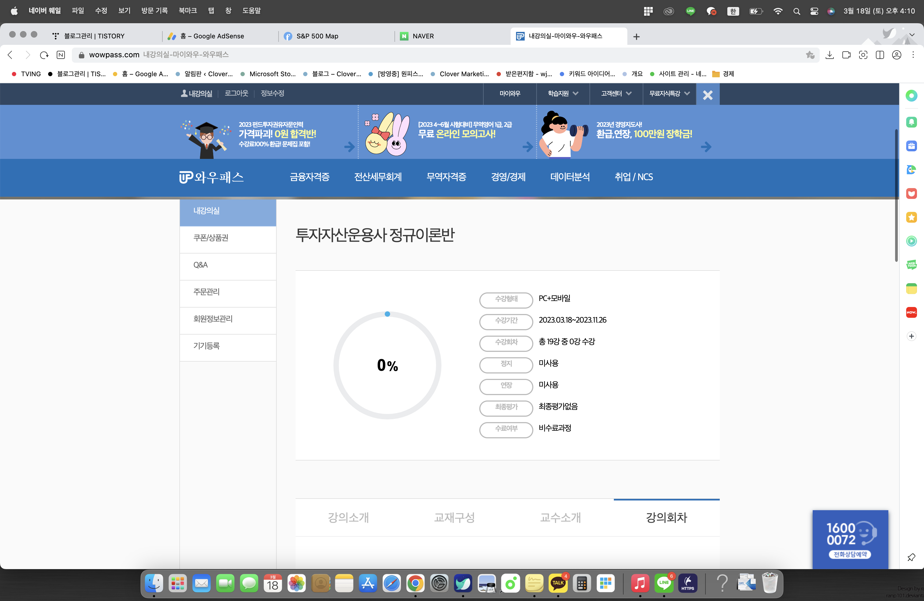Click the browser reload icon
The height and width of the screenshot is (601, 924).
(44, 55)
